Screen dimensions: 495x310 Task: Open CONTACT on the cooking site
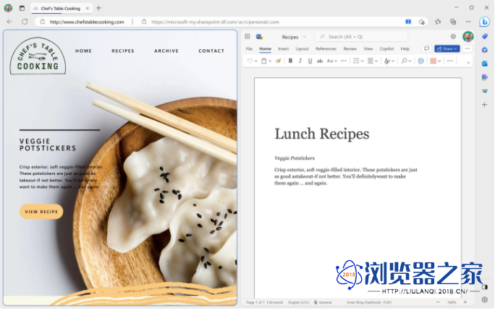click(211, 51)
